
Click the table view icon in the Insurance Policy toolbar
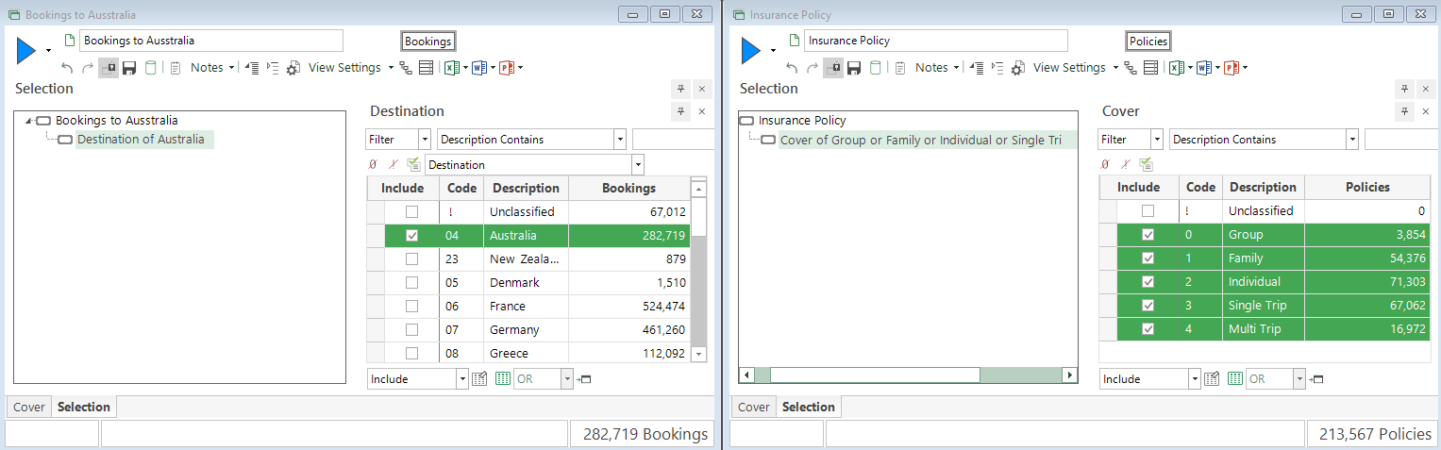pyautogui.click(x=1150, y=68)
